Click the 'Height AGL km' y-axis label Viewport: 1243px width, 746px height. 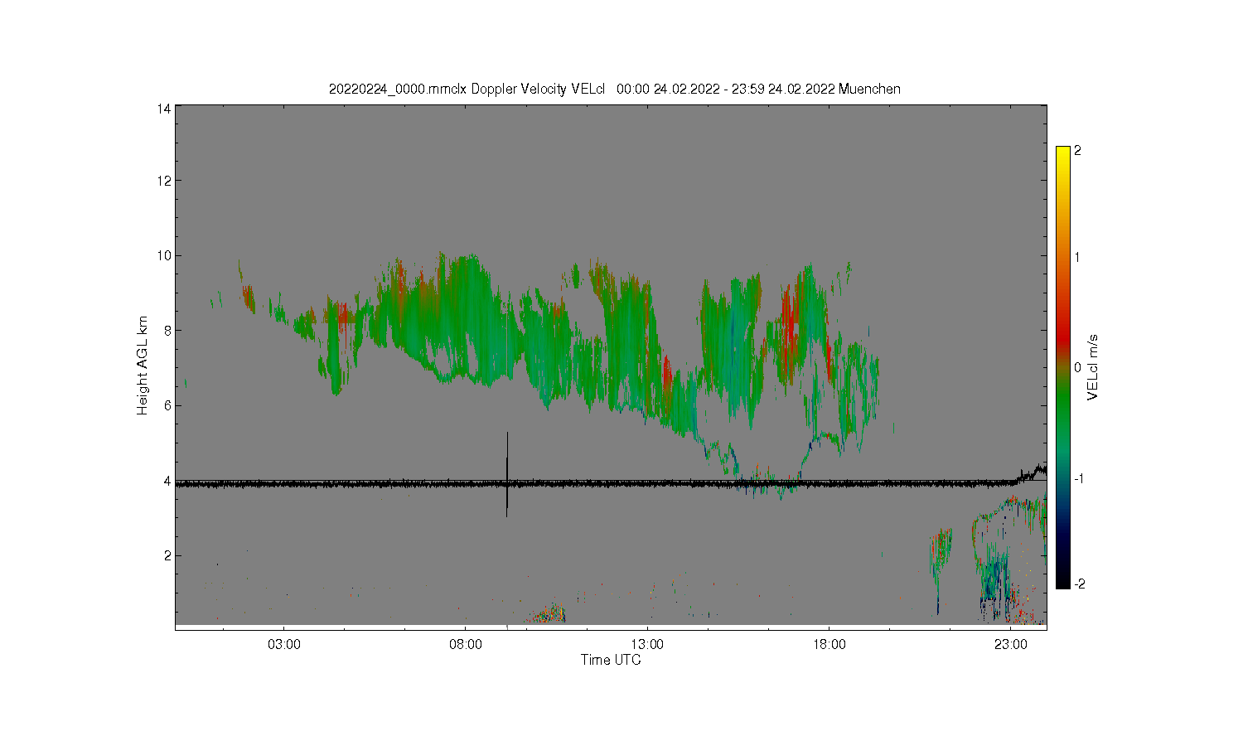[x=143, y=366]
